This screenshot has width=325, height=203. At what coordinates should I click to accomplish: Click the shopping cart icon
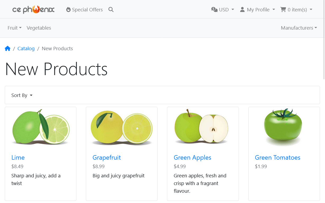tap(283, 10)
